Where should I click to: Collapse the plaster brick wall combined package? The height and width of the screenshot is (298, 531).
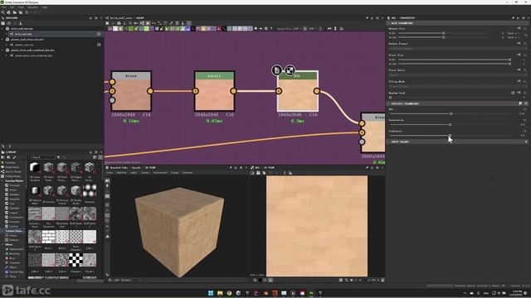3,50
